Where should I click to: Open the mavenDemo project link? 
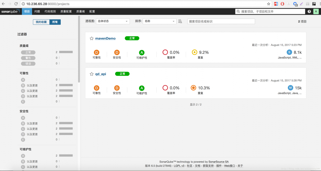pyautogui.click(x=105, y=38)
